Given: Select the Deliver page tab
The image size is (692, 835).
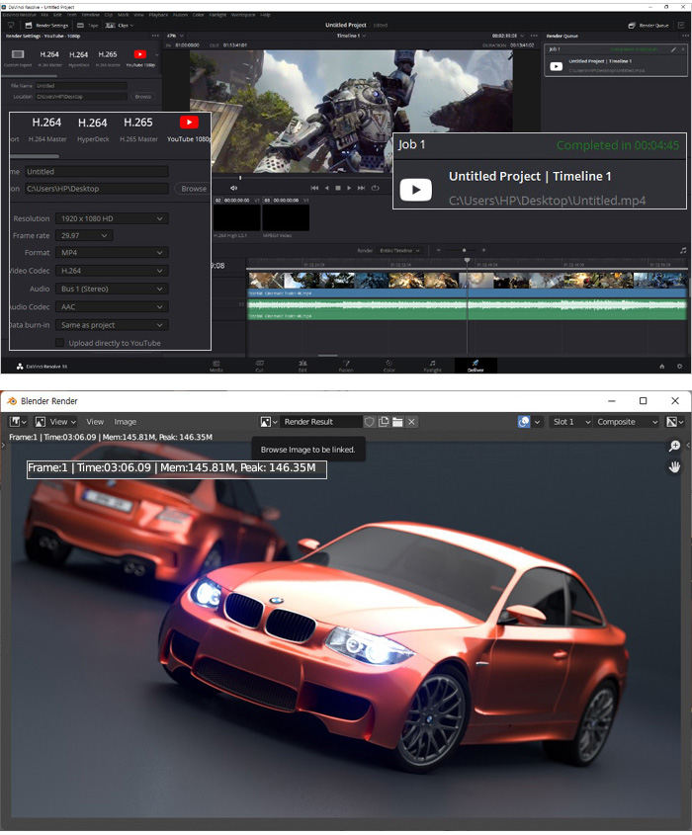Looking at the screenshot, I should (x=476, y=366).
